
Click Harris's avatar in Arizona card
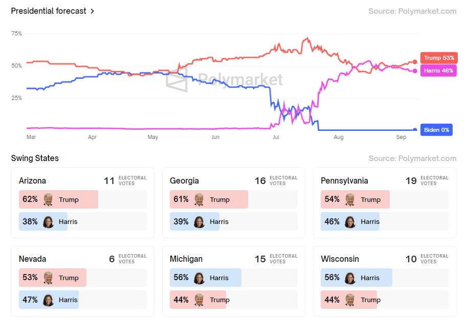49,221
